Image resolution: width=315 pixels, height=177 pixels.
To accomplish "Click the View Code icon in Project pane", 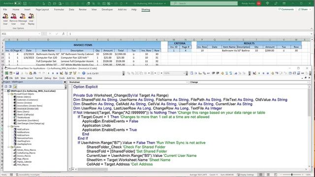I will pyautogui.click(x=6, y=87).
